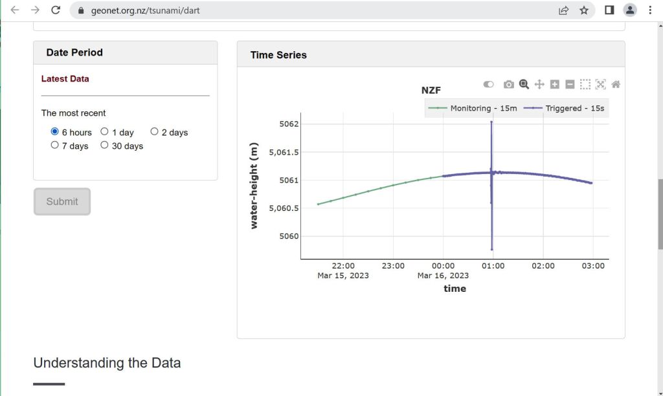Image resolution: width=663 pixels, height=396 pixels.
Task: Toggle the Triggered - 15s legend entry
Action: [x=568, y=108]
